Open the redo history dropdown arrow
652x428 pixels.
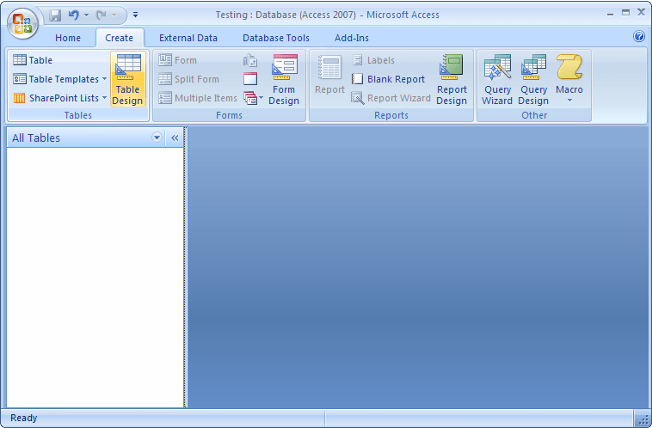click(x=114, y=15)
